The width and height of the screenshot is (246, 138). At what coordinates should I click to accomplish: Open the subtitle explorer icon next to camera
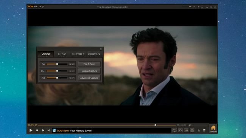pyautogui.click(x=186, y=130)
